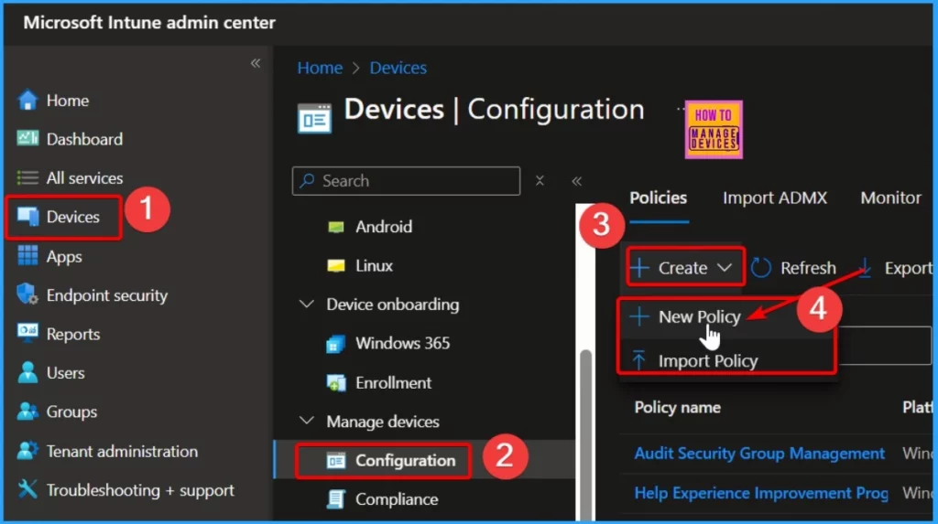
Task: Switch to the Policies tab
Action: pyautogui.click(x=658, y=198)
